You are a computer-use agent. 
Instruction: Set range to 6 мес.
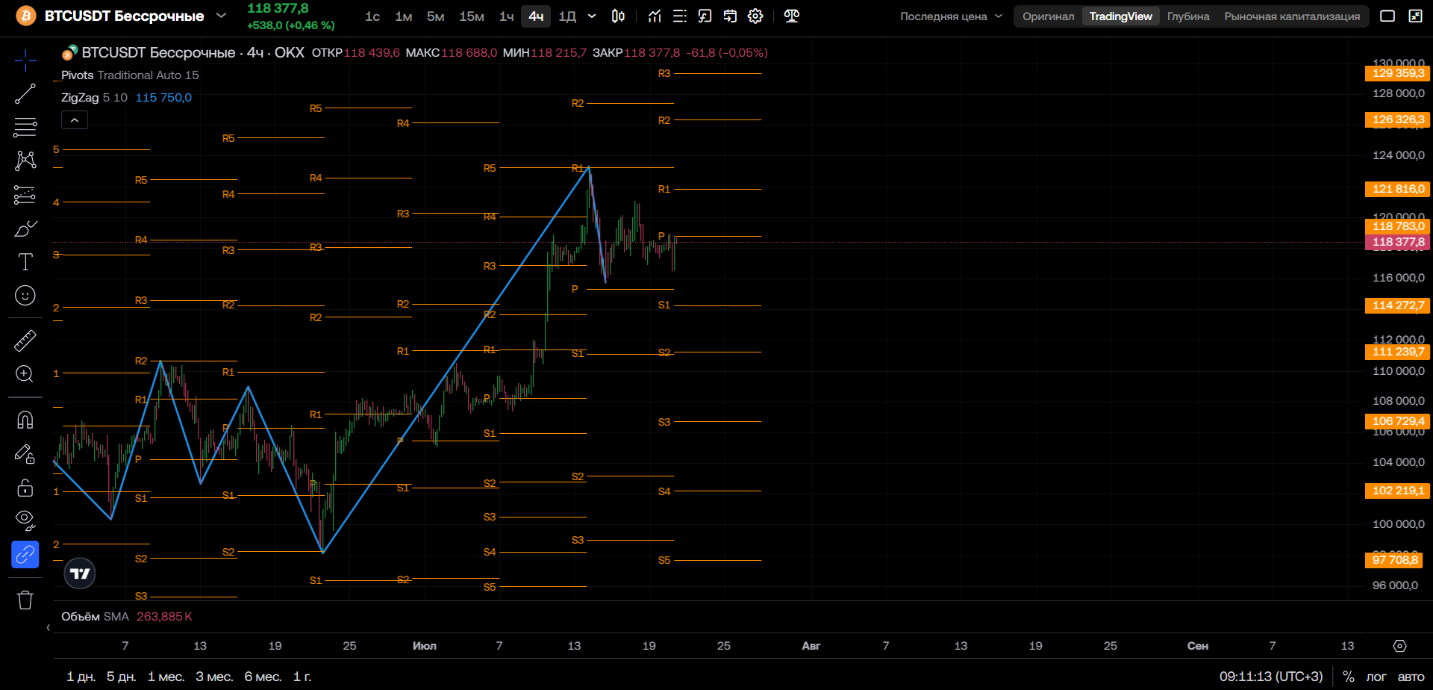coord(263,677)
